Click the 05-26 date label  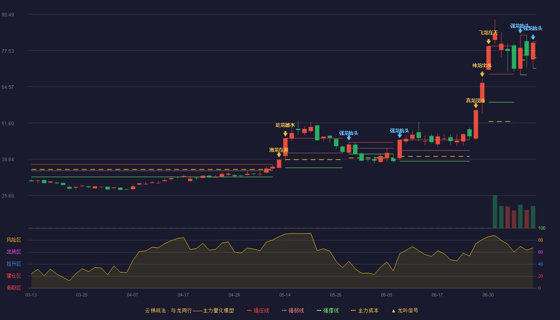click(336, 295)
